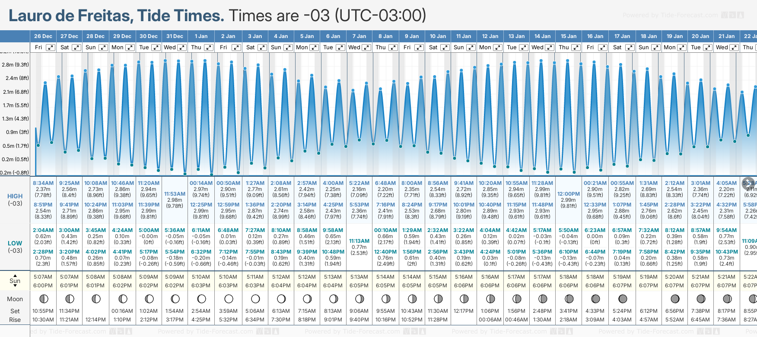Expand the Thu 1 Jan day view
757x337 pixels.
(x=209, y=48)
